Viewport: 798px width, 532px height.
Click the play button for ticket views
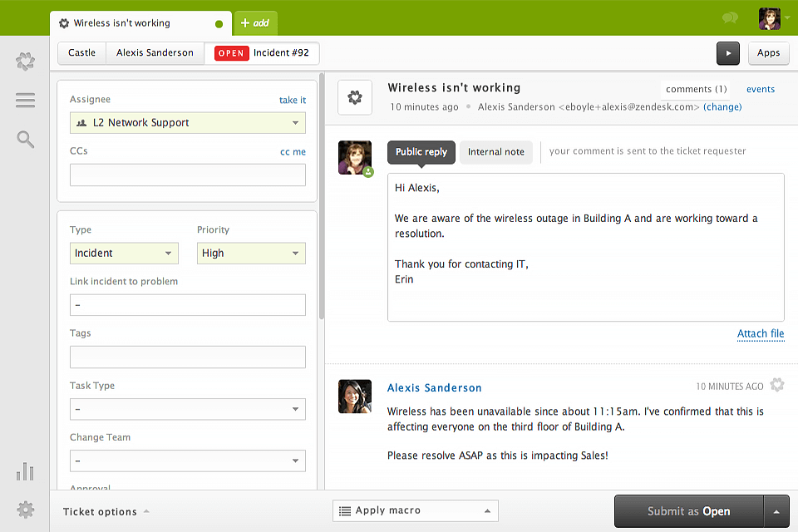tap(728, 53)
